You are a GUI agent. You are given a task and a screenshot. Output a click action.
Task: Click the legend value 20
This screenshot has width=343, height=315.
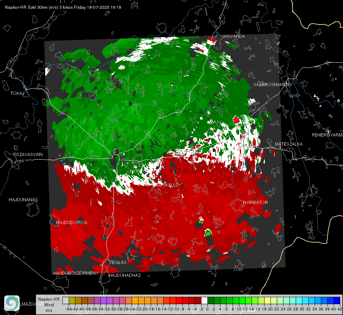[x=270, y=309]
